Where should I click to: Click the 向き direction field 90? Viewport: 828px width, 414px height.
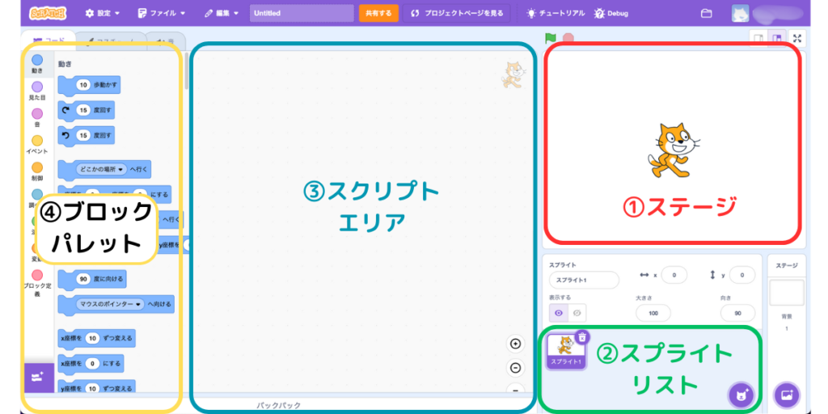[x=737, y=313]
